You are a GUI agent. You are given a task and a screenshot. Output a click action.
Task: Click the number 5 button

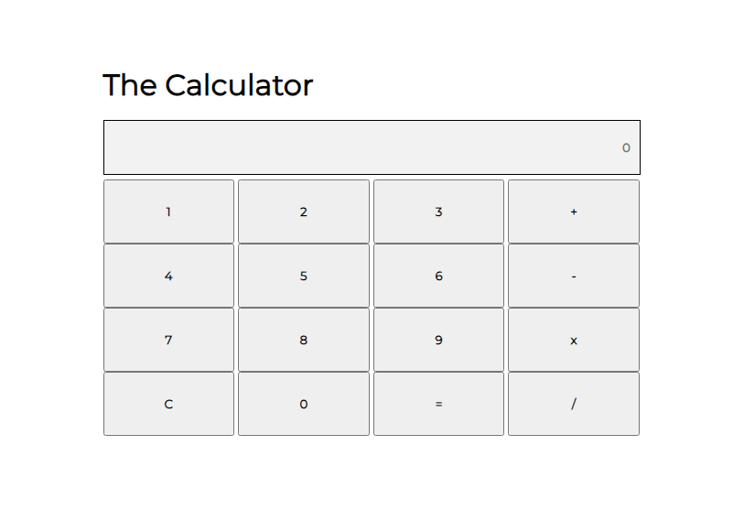304,276
